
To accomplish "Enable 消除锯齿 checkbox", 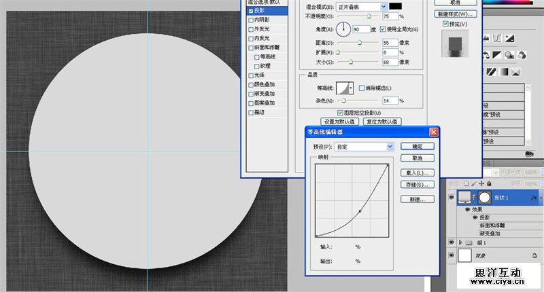I will [362, 88].
